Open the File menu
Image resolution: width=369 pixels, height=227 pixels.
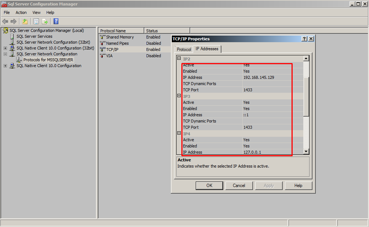pyautogui.click(x=7, y=12)
